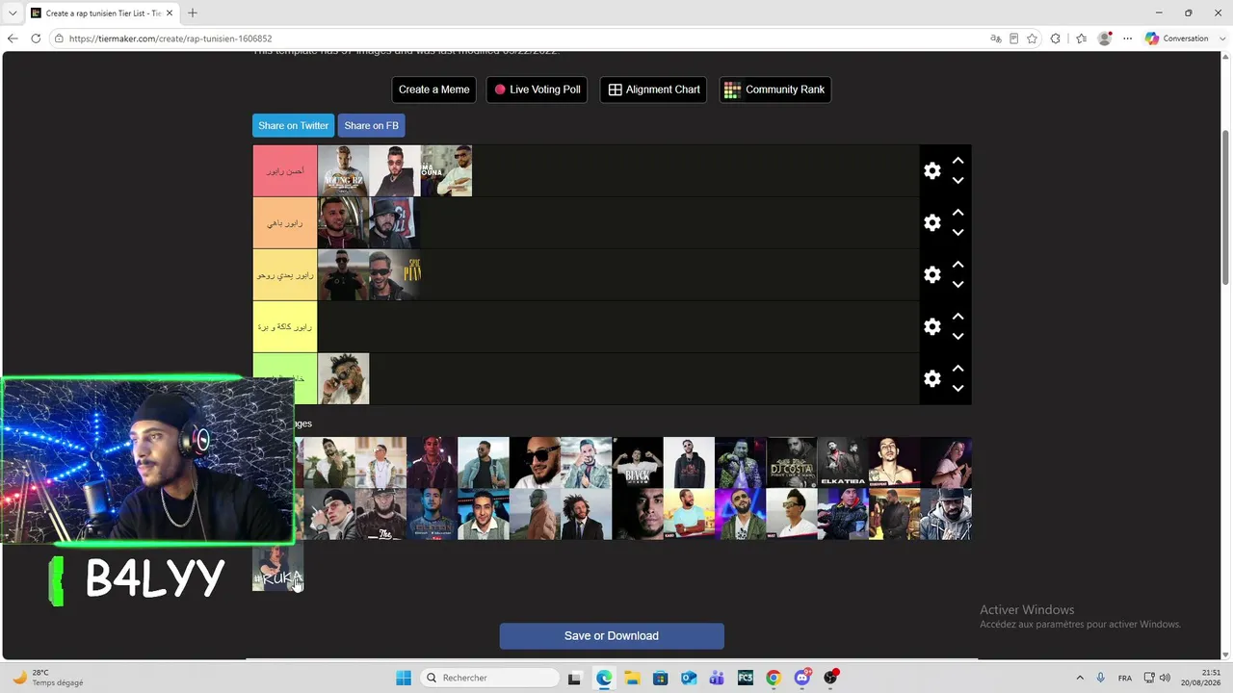Screen dimensions: 1233x693
Task: Move the third tier row up
Action: (x=958, y=265)
